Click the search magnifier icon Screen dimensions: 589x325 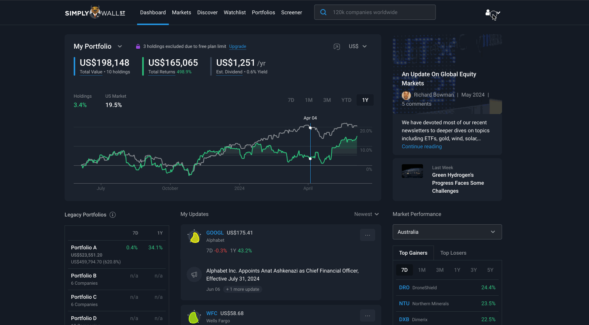click(x=323, y=12)
